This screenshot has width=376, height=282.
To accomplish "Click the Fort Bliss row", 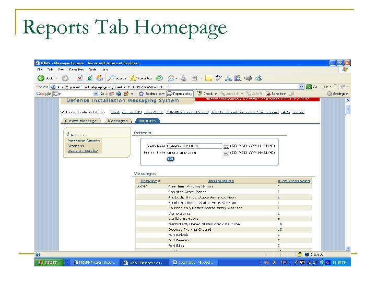I will [x=224, y=245].
